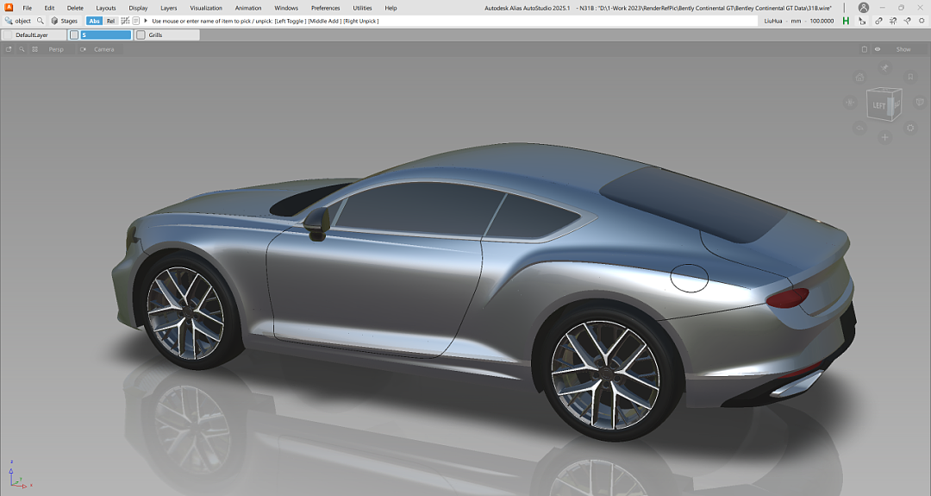Image resolution: width=931 pixels, height=496 pixels.
Task: Click the object pick filter field
Action: tap(22, 21)
